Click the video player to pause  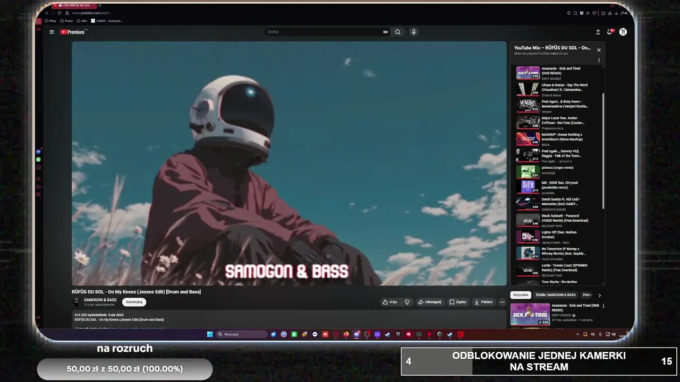pos(289,163)
